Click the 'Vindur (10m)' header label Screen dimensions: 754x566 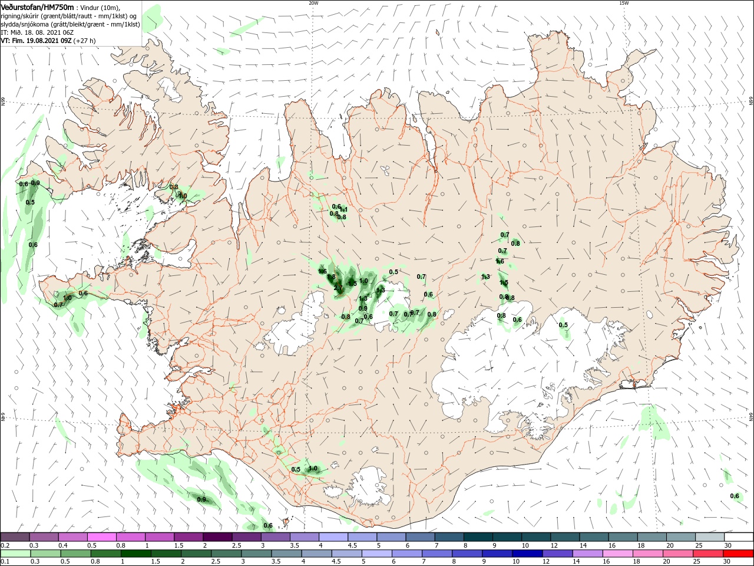[100, 7]
